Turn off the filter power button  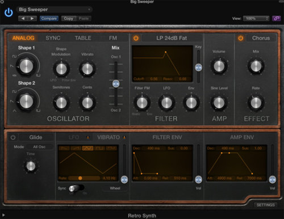(x=136, y=38)
